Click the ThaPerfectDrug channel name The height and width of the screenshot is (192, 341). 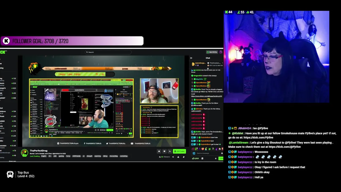pyautogui.click(x=39, y=151)
